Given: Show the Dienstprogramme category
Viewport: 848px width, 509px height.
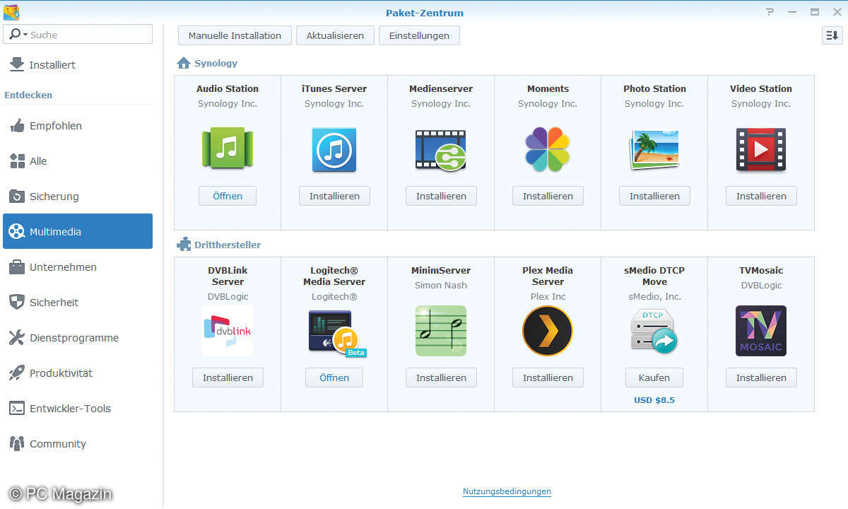Looking at the screenshot, I should click(x=78, y=338).
